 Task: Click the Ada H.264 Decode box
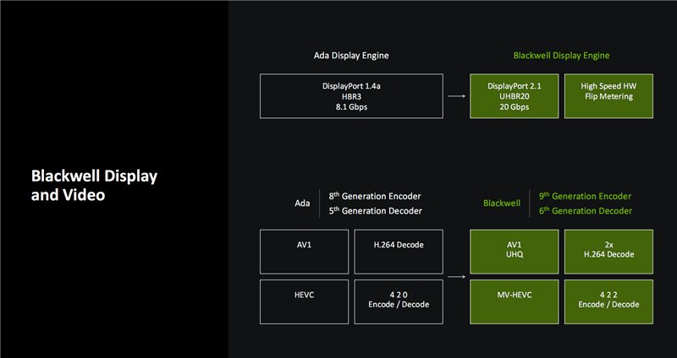[x=399, y=252]
